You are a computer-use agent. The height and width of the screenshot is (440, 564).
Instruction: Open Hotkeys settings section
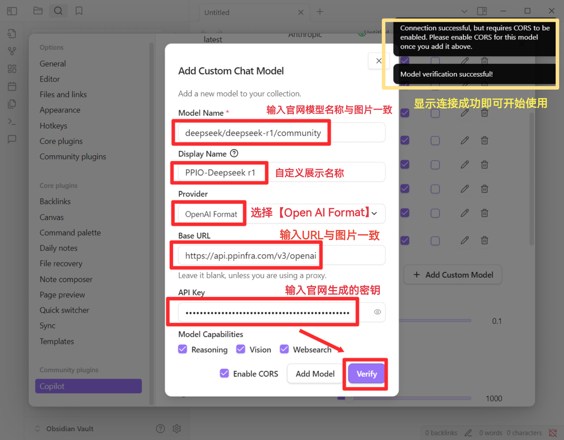pyautogui.click(x=53, y=126)
